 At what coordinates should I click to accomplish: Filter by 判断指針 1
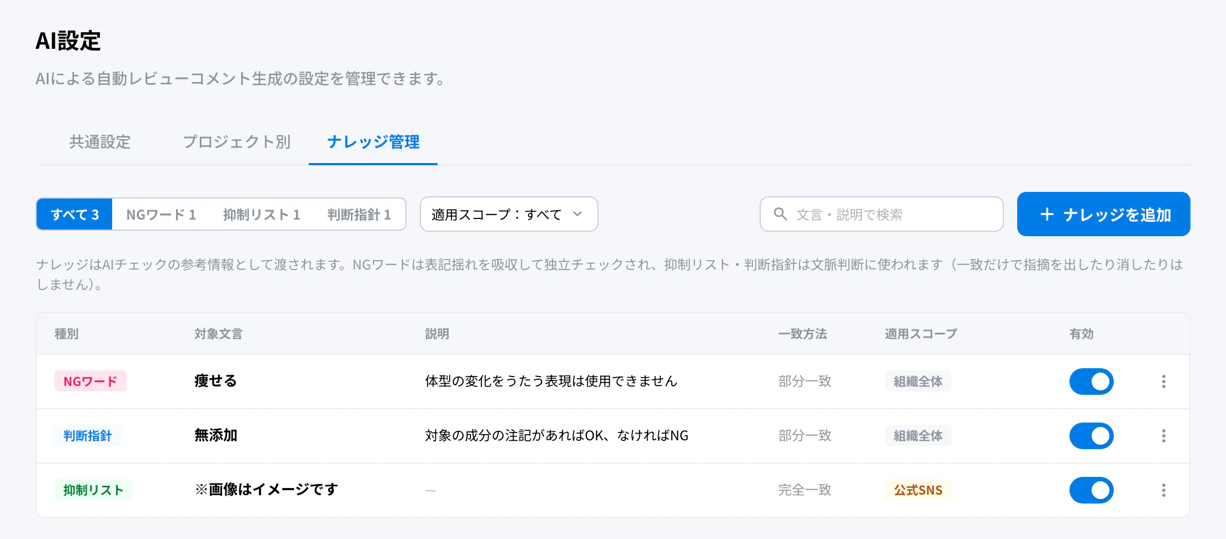tap(359, 215)
